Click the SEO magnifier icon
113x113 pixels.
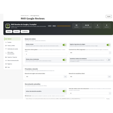[x=6, y=53]
